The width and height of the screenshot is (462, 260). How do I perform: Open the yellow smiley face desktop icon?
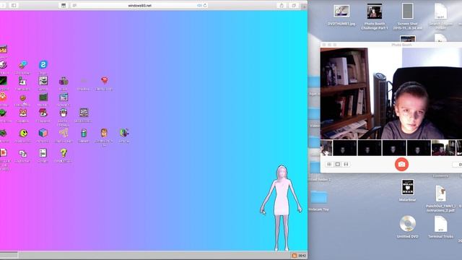pos(23,133)
